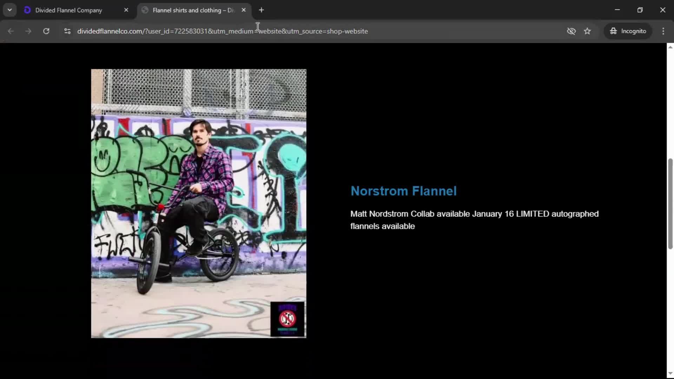Reload the page with refresh icon
This screenshot has height=379, width=674.
pyautogui.click(x=46, y=31)
